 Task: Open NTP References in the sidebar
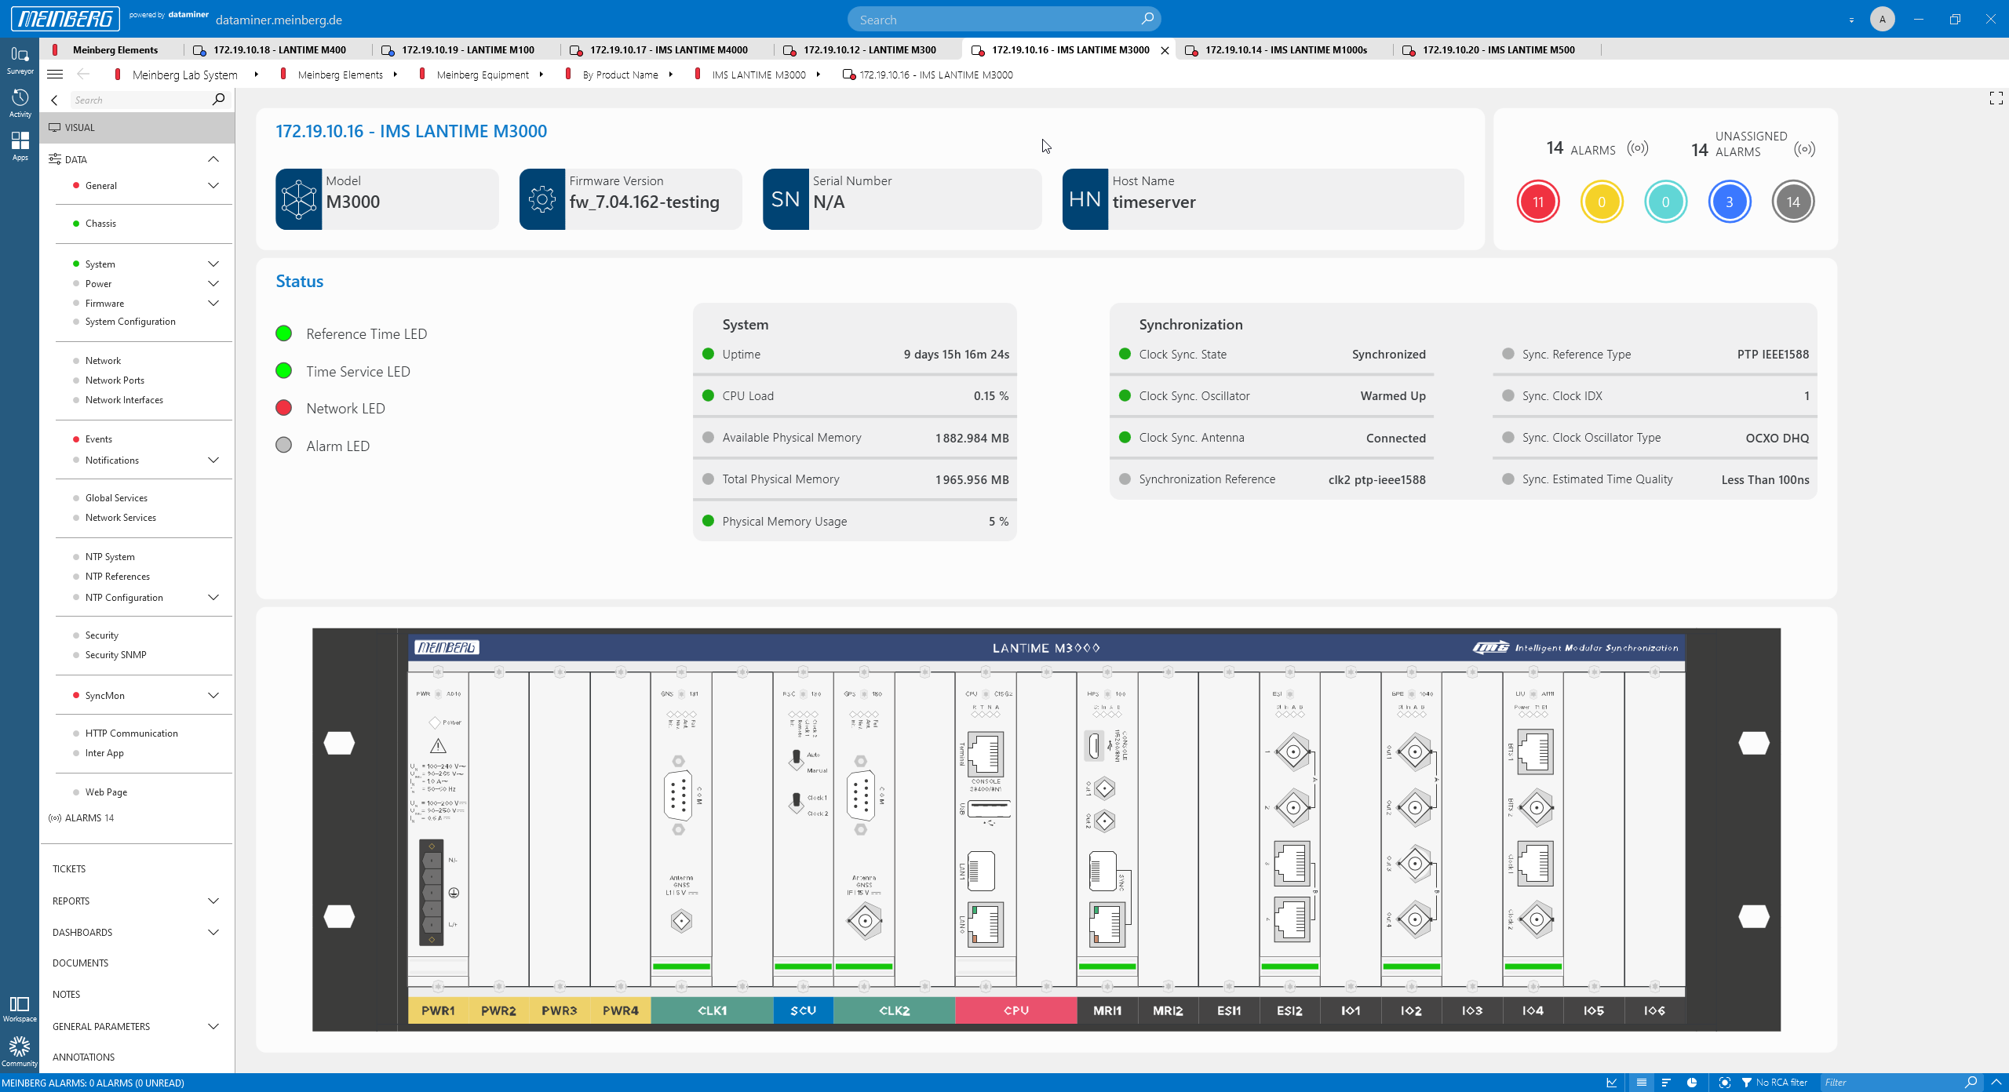[x=117, y=577]
